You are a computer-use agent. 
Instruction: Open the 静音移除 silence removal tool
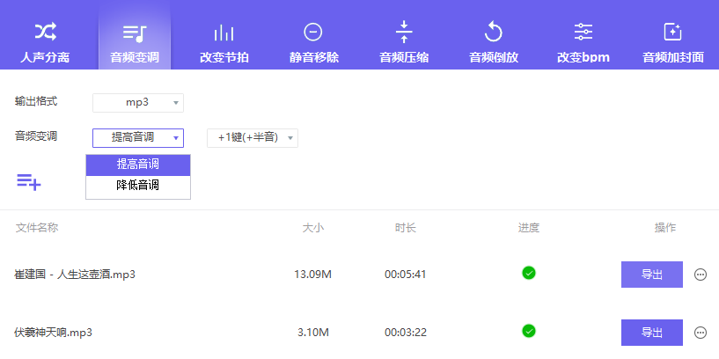(x=313, y=42)
